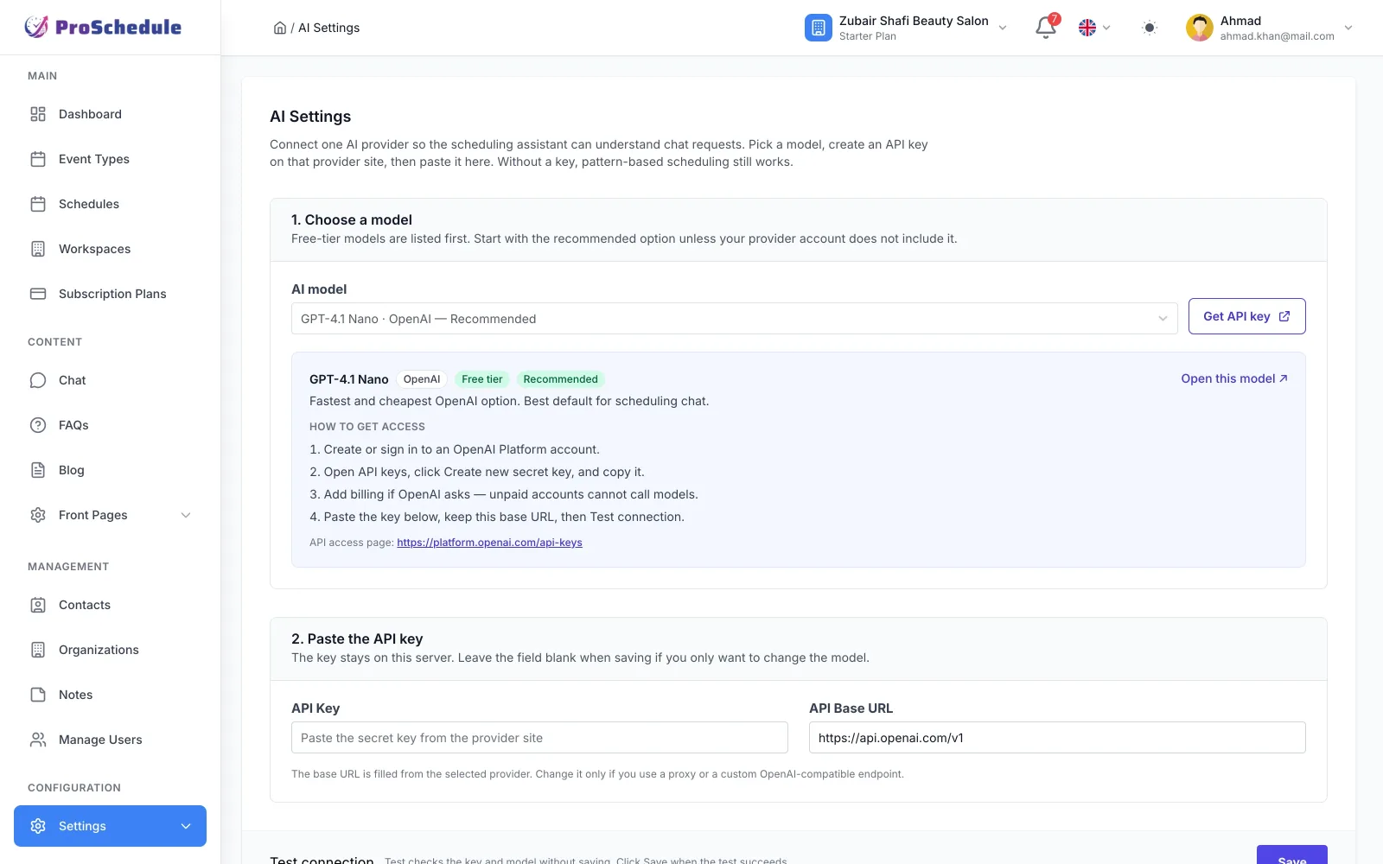Open the Ahmad user account menu
This screenshot has height=864, width=1383.
pos(1269,28)
